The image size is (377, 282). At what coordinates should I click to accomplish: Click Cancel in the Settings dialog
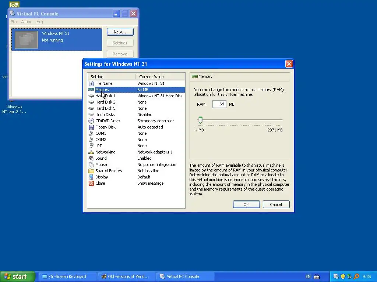click(276, 205)
